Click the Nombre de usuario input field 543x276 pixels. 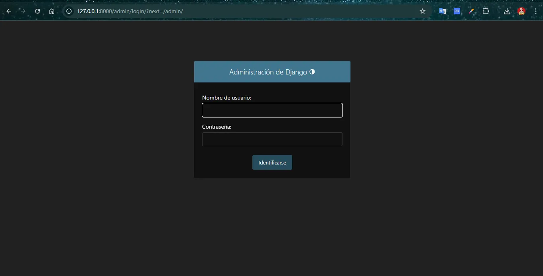coord(272,110)
